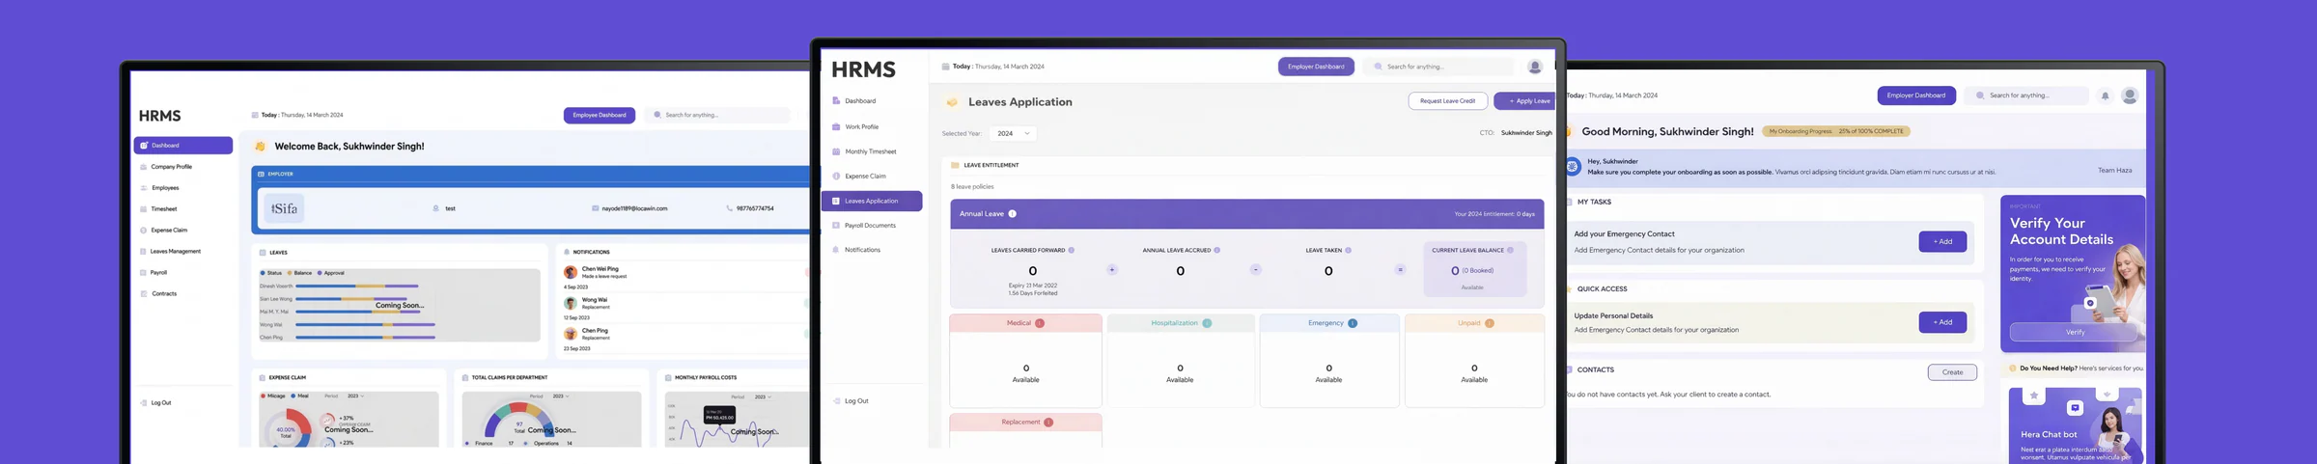Screen dimensions: 2317x464
Task: Click Wong Wai avatar in Notifications
Action: [571, 304]
